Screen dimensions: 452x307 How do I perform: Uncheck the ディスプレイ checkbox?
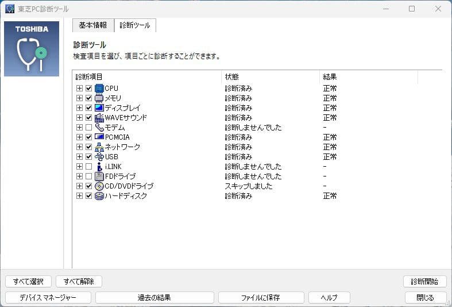[89, 108]
